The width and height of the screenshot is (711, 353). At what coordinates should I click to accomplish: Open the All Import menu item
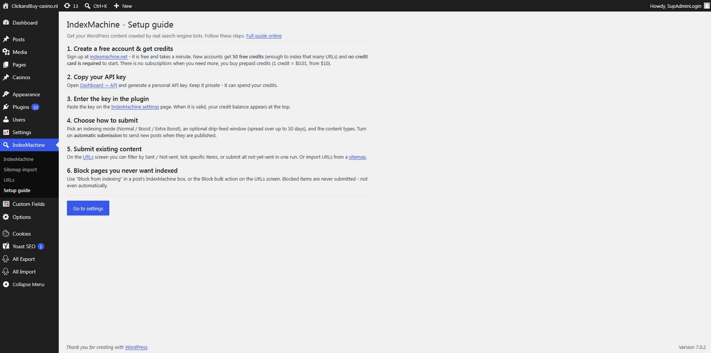click(x=24, y=272)
